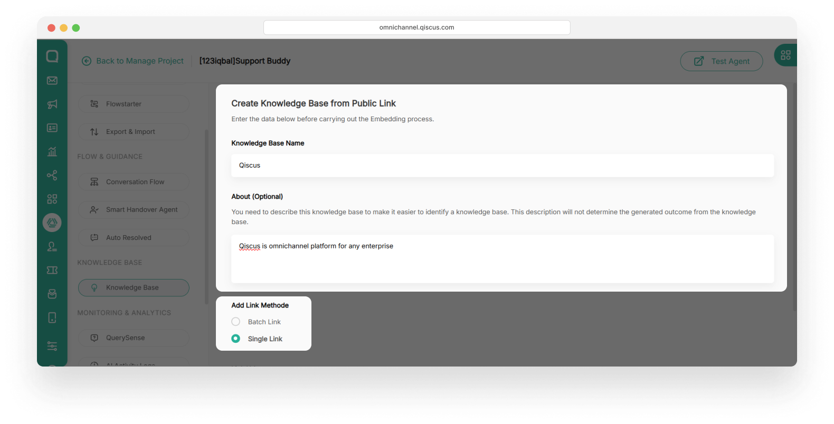The height and width of the screenshot is (424, 834).
Task: Open Conversation Flow menu item
Action: pos(134,182)
